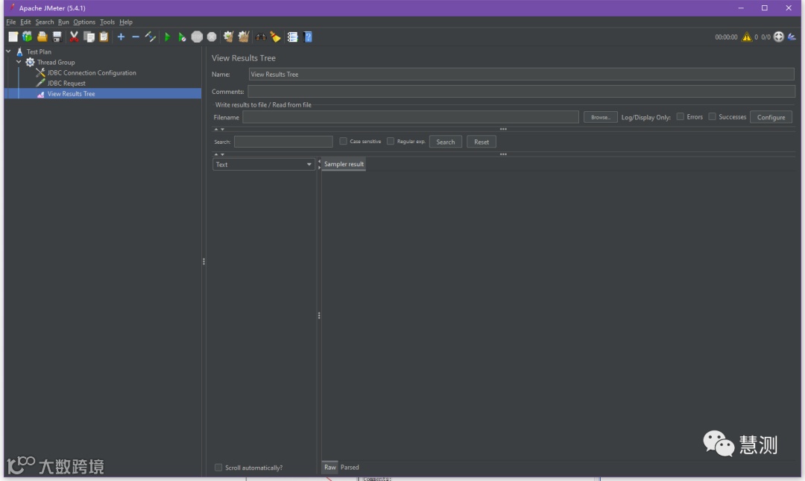The image size is (805, 481).
Task: Click the Name input field
Action: pos(521,74)
